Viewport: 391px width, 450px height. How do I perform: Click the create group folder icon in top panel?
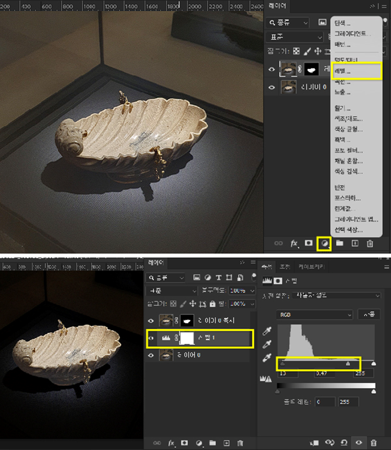tap(339, 243)
